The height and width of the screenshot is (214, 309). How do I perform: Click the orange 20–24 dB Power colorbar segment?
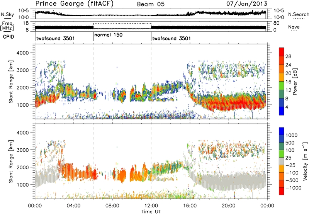coord(282,69)
